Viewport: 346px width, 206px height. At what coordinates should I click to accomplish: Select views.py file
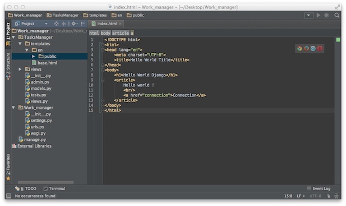pos(36,102)
